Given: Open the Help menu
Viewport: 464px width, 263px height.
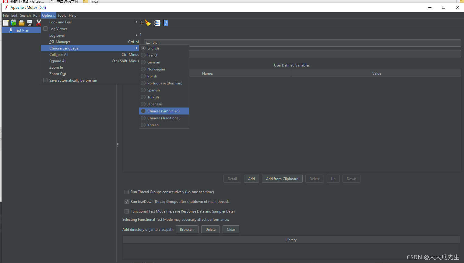Looking at the screenshot, I should [72, 15].
